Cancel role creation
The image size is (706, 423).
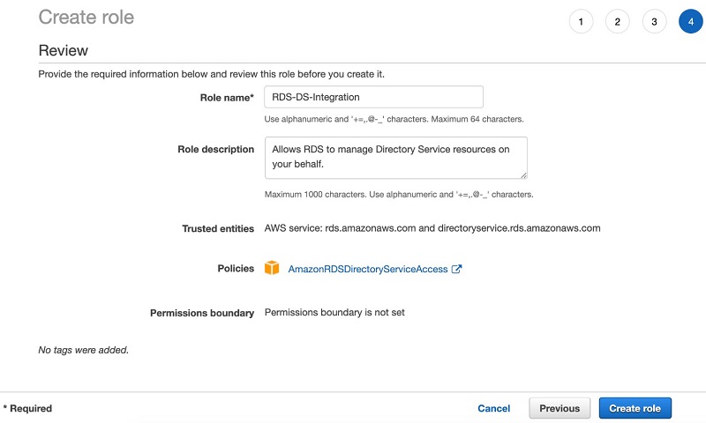click(494, 408)
